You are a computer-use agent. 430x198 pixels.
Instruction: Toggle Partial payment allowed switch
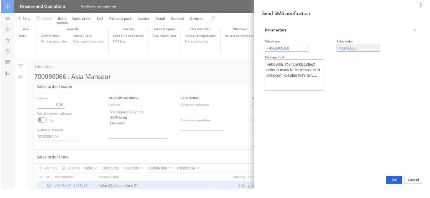pos(41,120)
